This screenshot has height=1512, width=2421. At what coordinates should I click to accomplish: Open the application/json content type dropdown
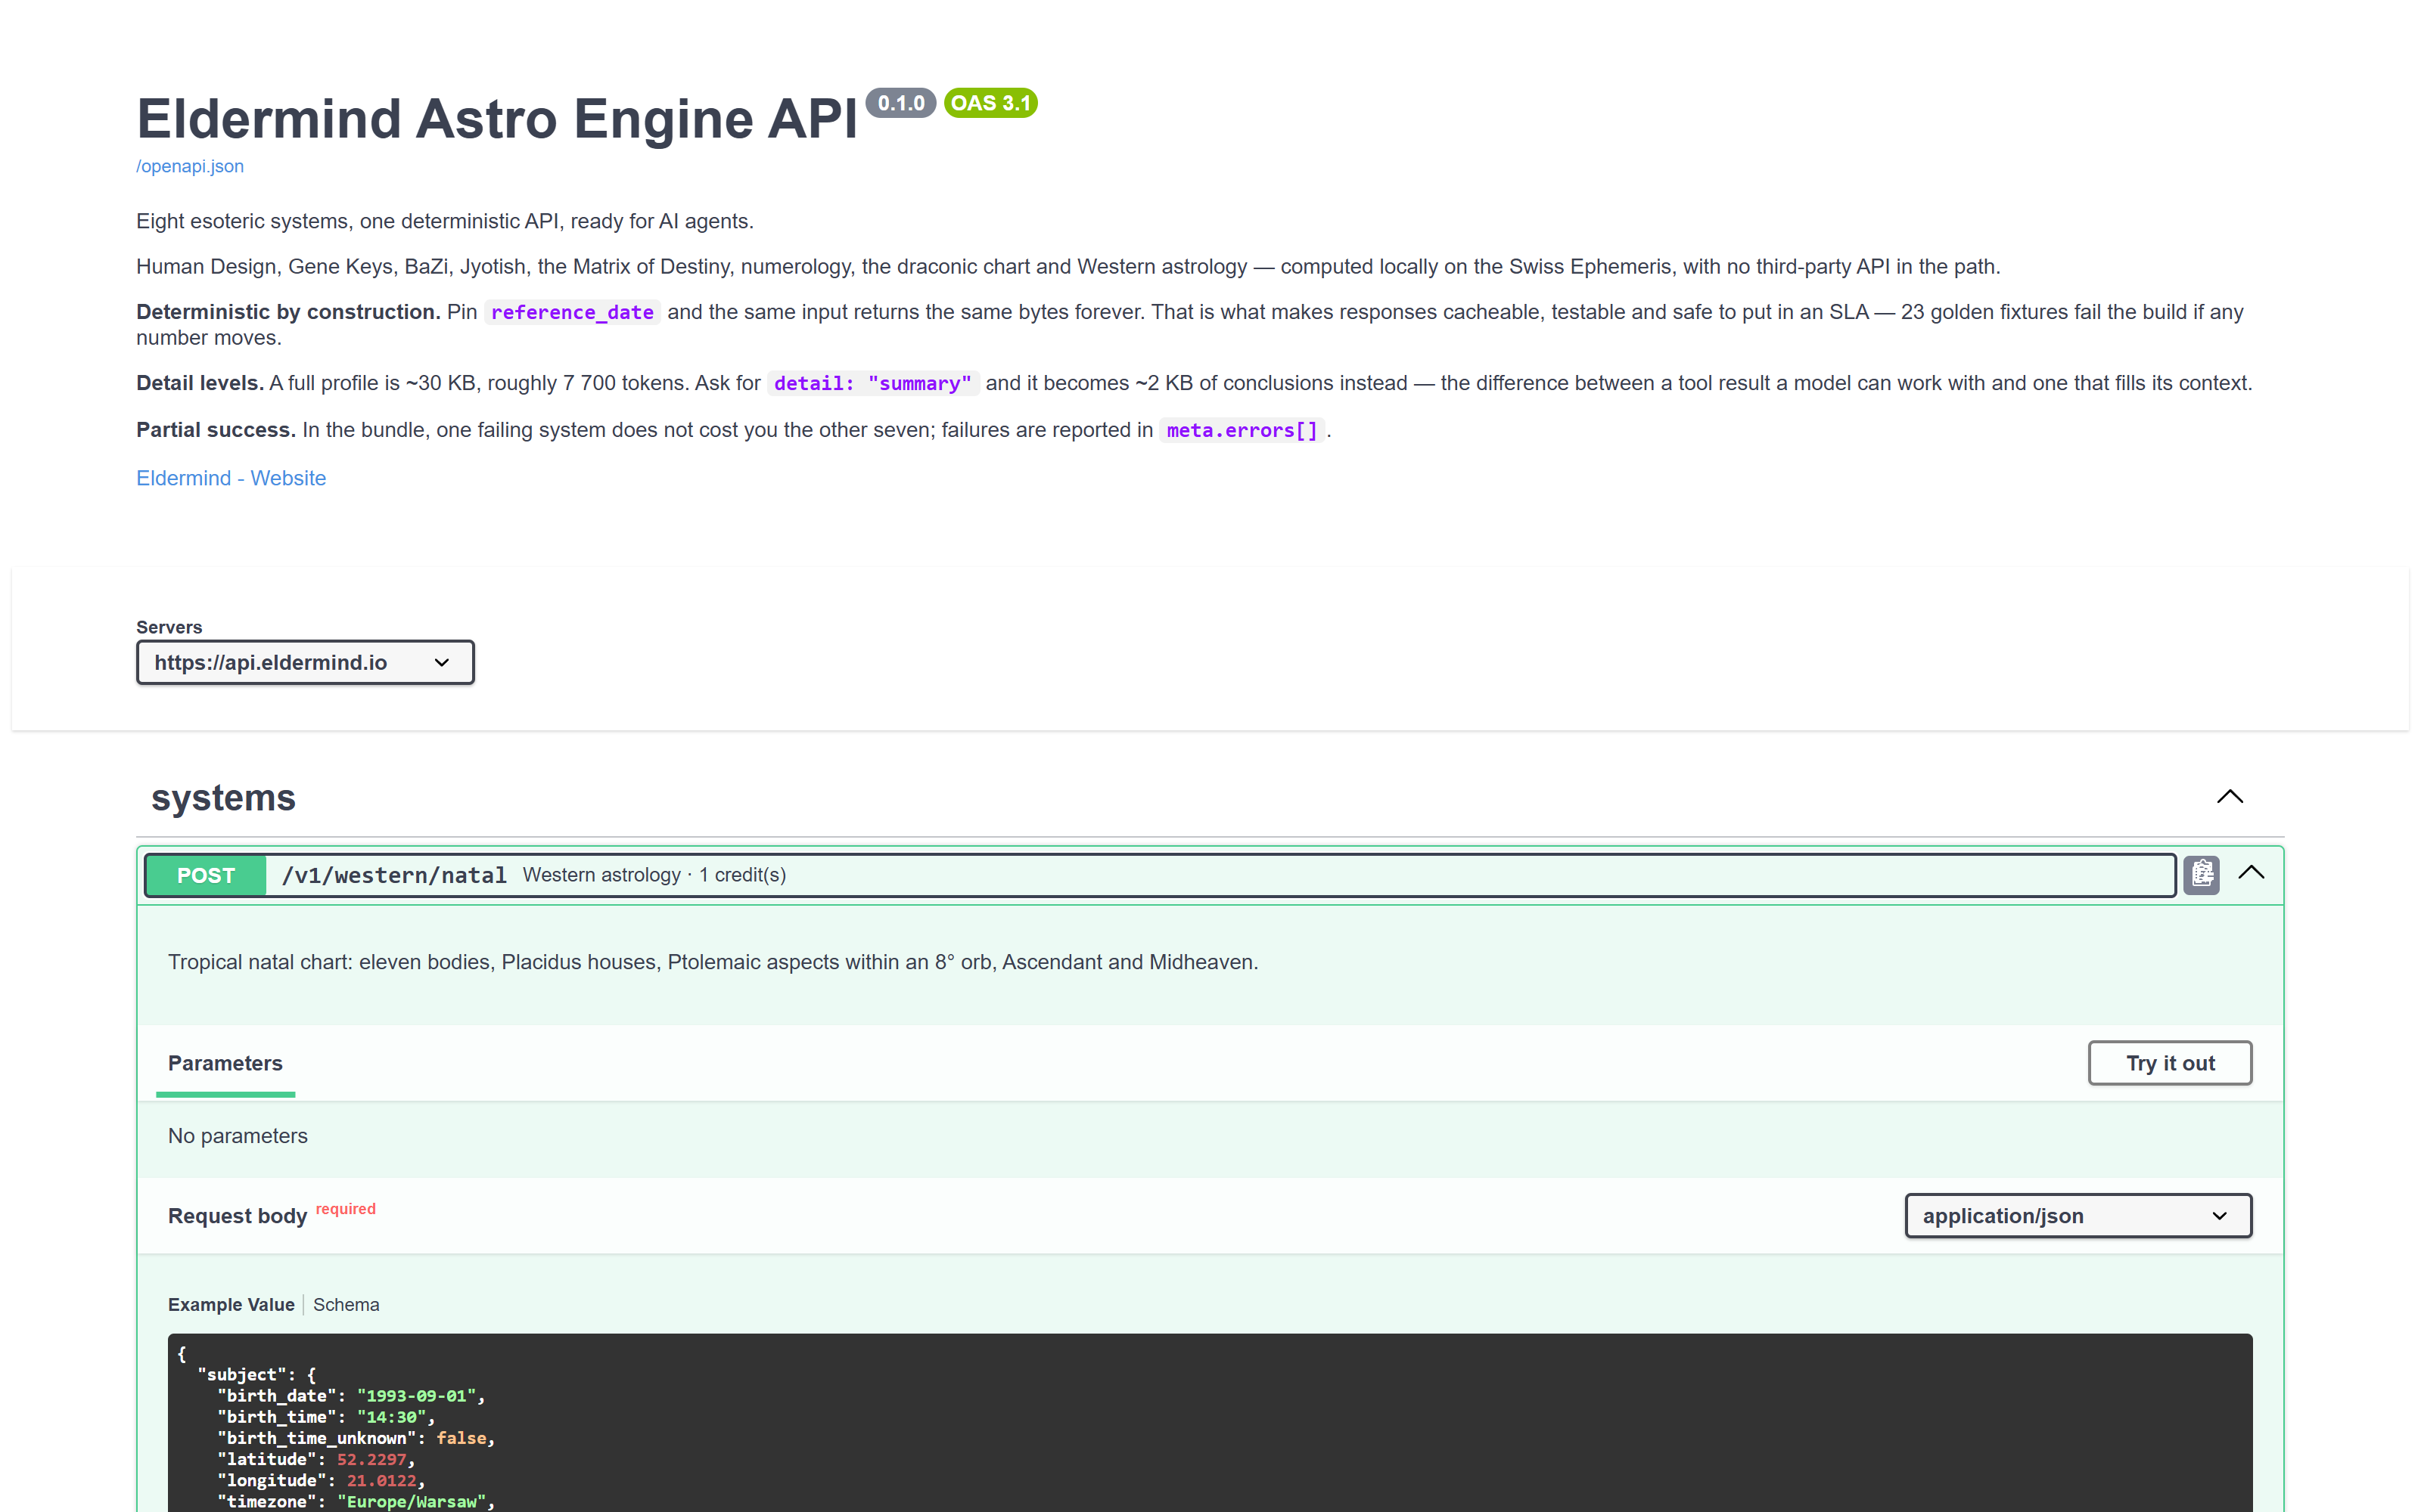pos(2078,1216)
